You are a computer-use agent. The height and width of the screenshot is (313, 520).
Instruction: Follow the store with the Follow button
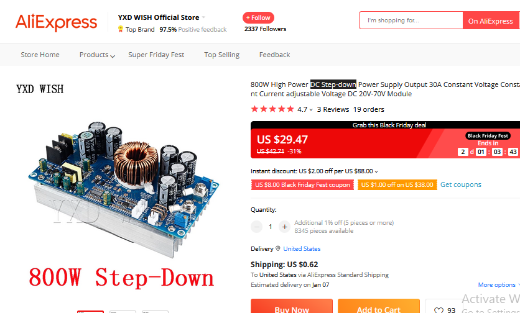258,17
